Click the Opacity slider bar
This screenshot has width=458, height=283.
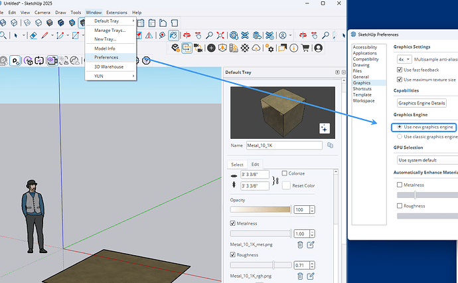pos(260,209)
